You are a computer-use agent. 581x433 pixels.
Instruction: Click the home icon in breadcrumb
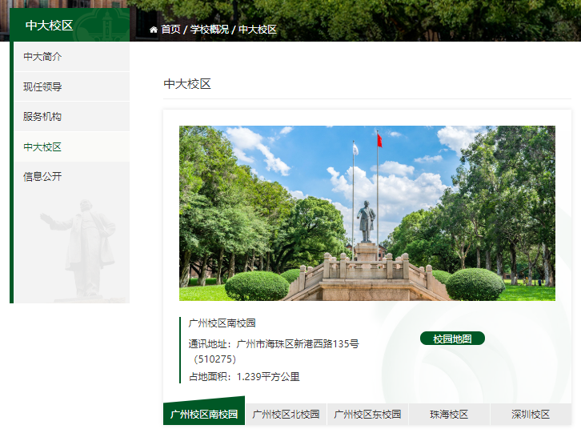154,30
